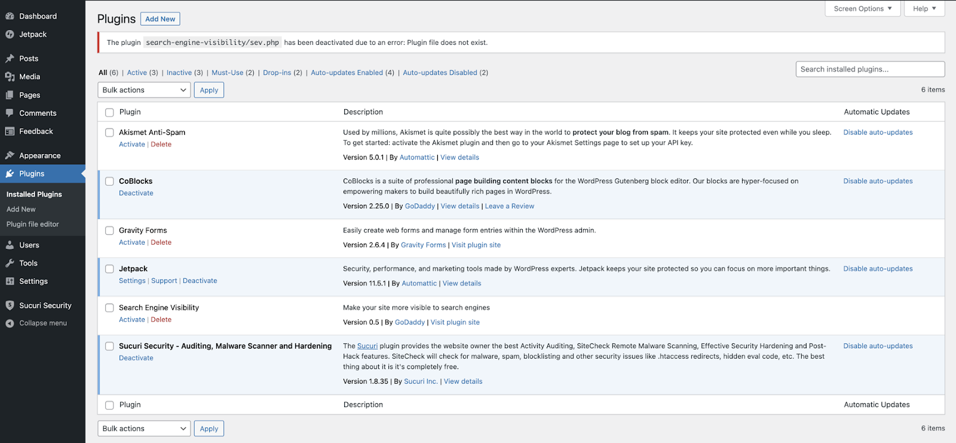Filter by Auto-updates Disabled
This screenshot has height=443, width=956.
click(440, 73)
